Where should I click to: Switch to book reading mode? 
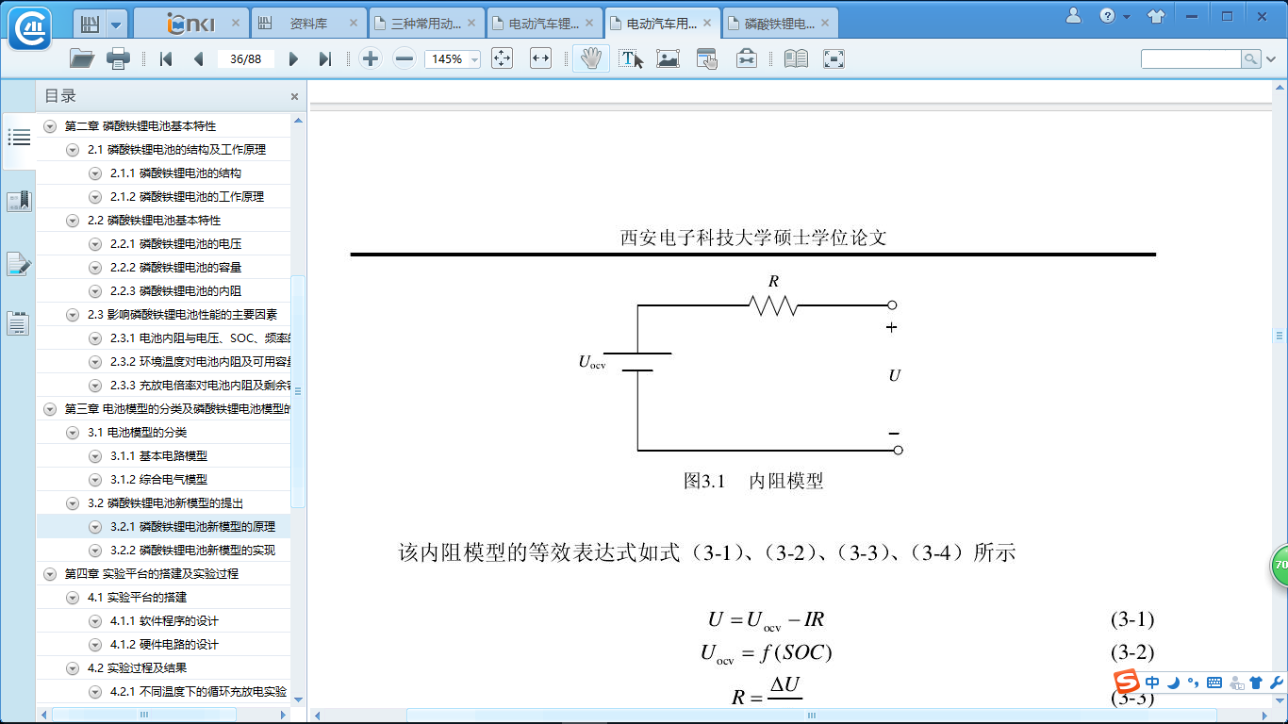(x=796, y=58)
